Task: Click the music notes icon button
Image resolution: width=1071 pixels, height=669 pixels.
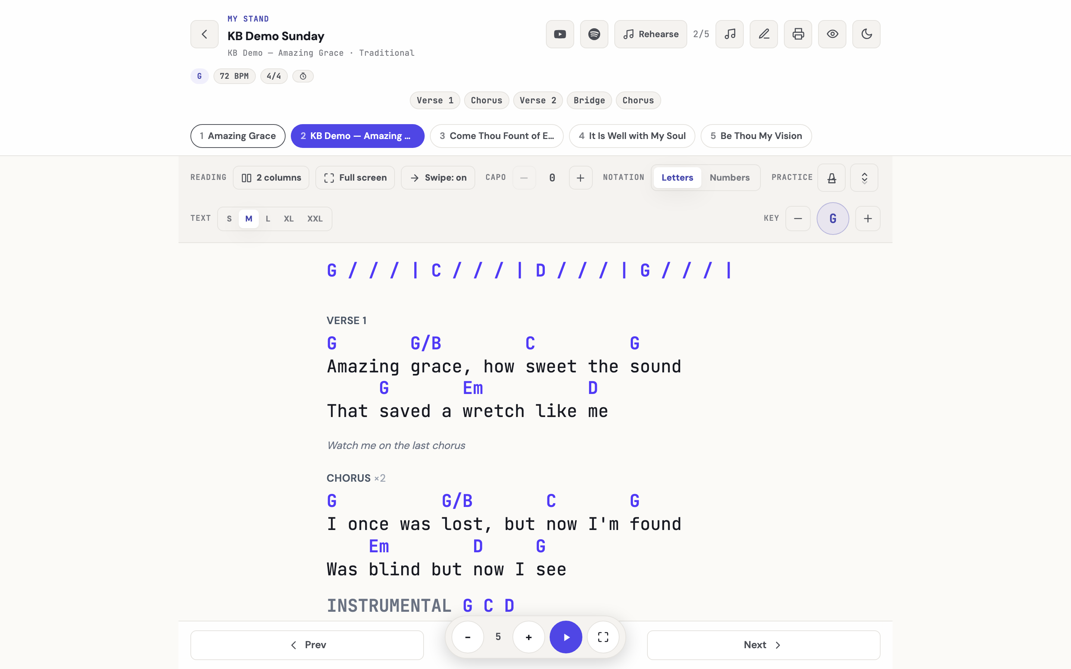Action: [x=729, y=34]
